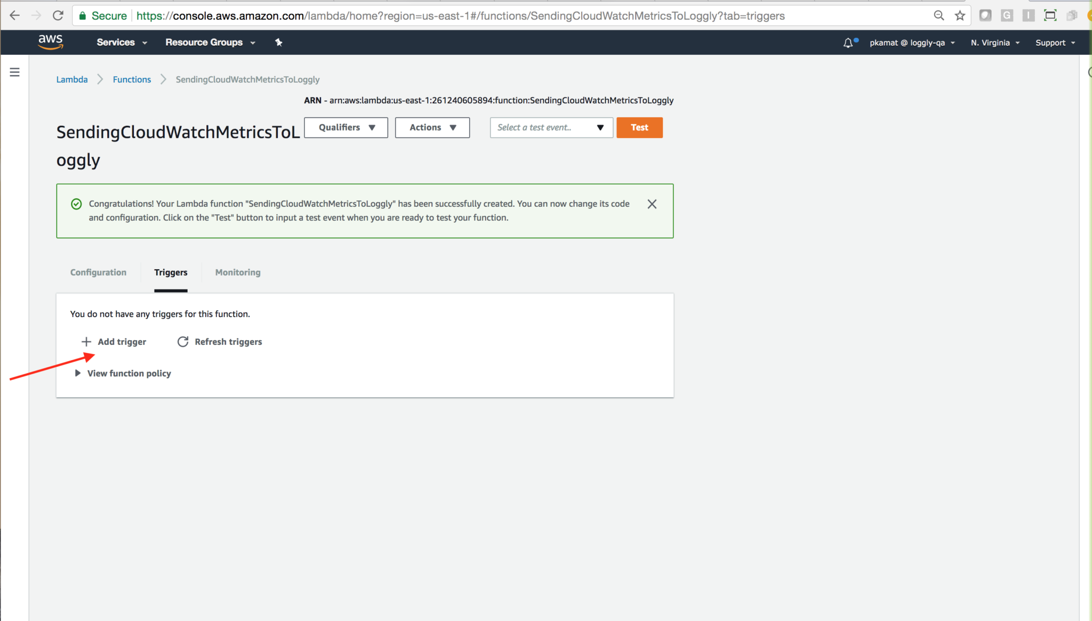Click the G extension icon in browser toolbar
1092x621 pixels.
1007,15
